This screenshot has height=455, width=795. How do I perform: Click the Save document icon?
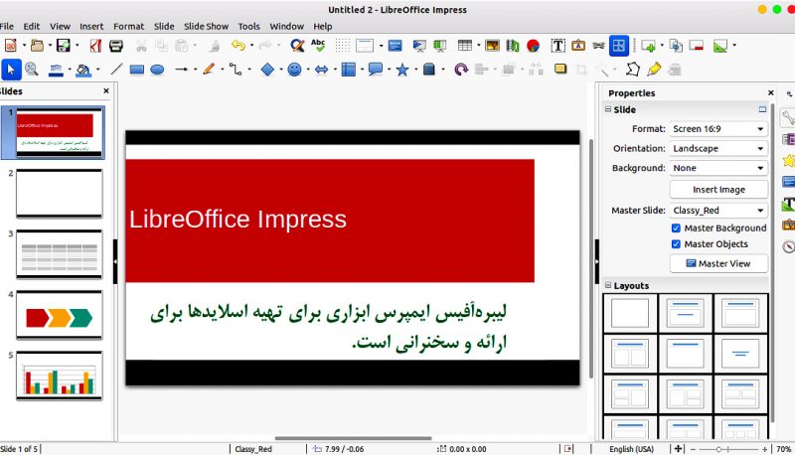(x=64, y=46)
